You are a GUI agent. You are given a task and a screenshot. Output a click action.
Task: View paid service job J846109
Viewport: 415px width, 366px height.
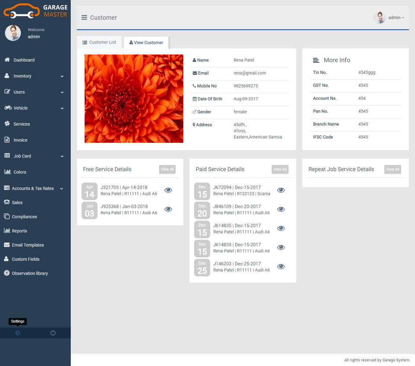[281, 209]
